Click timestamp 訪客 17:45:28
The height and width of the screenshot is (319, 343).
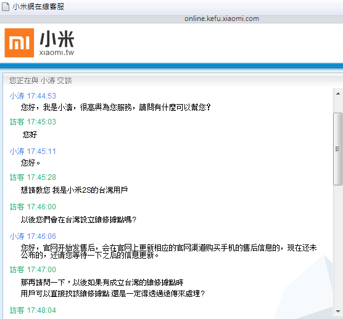point(33,177)
